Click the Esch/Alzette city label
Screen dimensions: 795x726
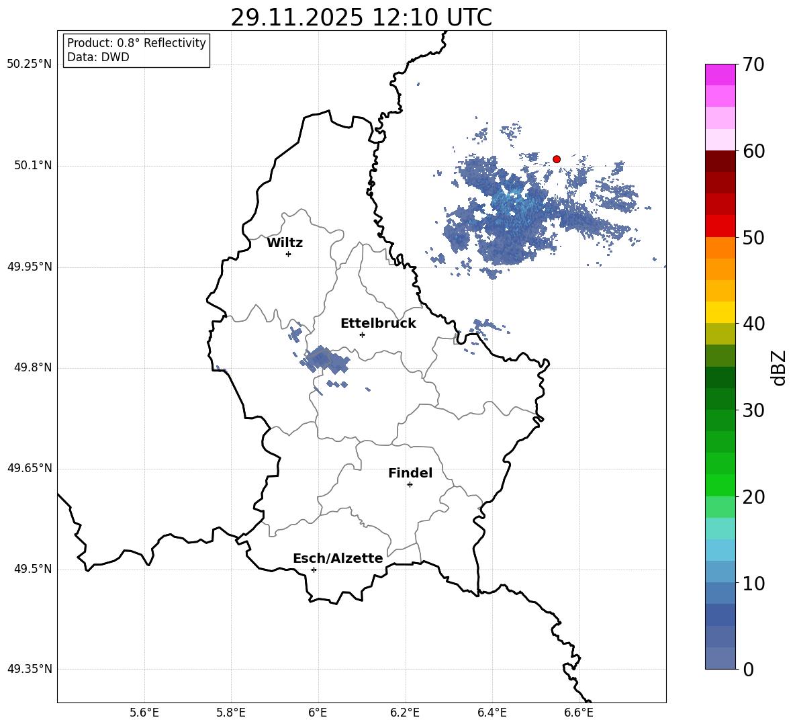click(338, 558)
